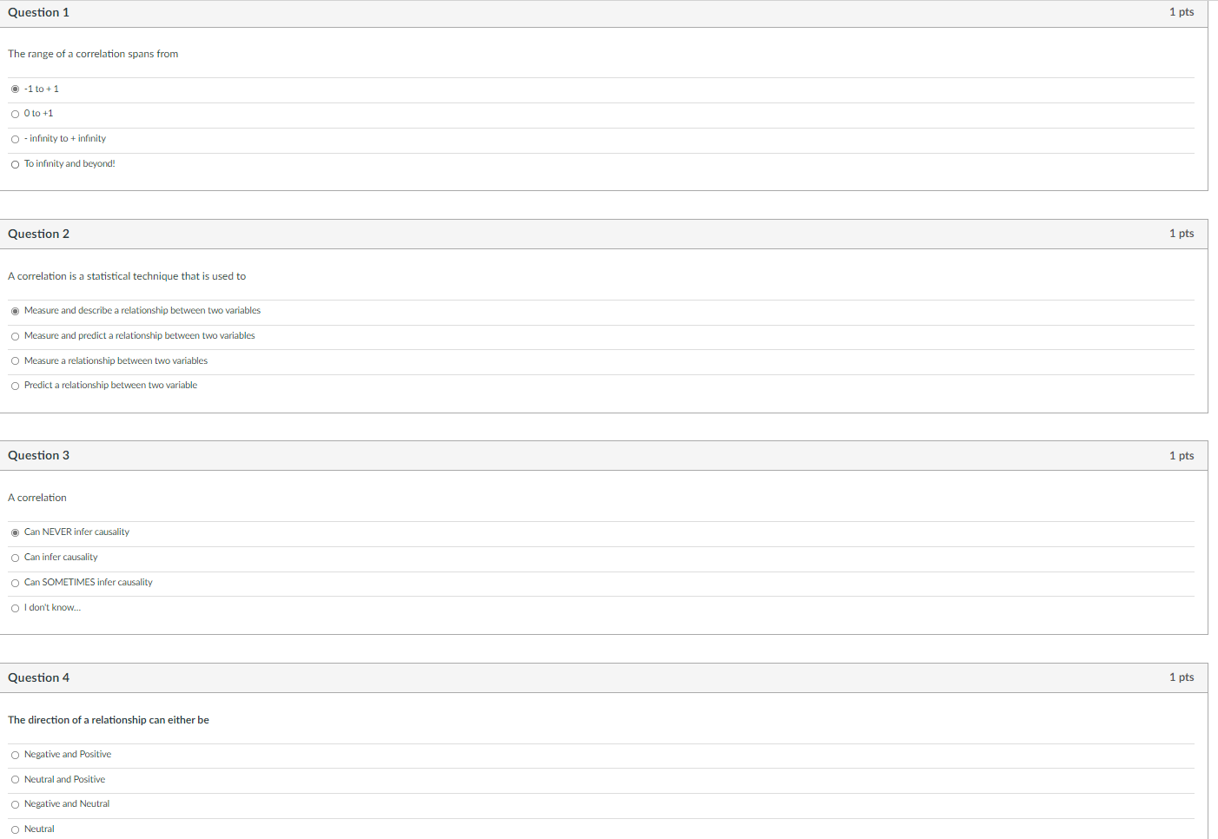
Task: Click 'The direction of a relationship' prompt
Action: pyautogui.click(x=109, y=720)
